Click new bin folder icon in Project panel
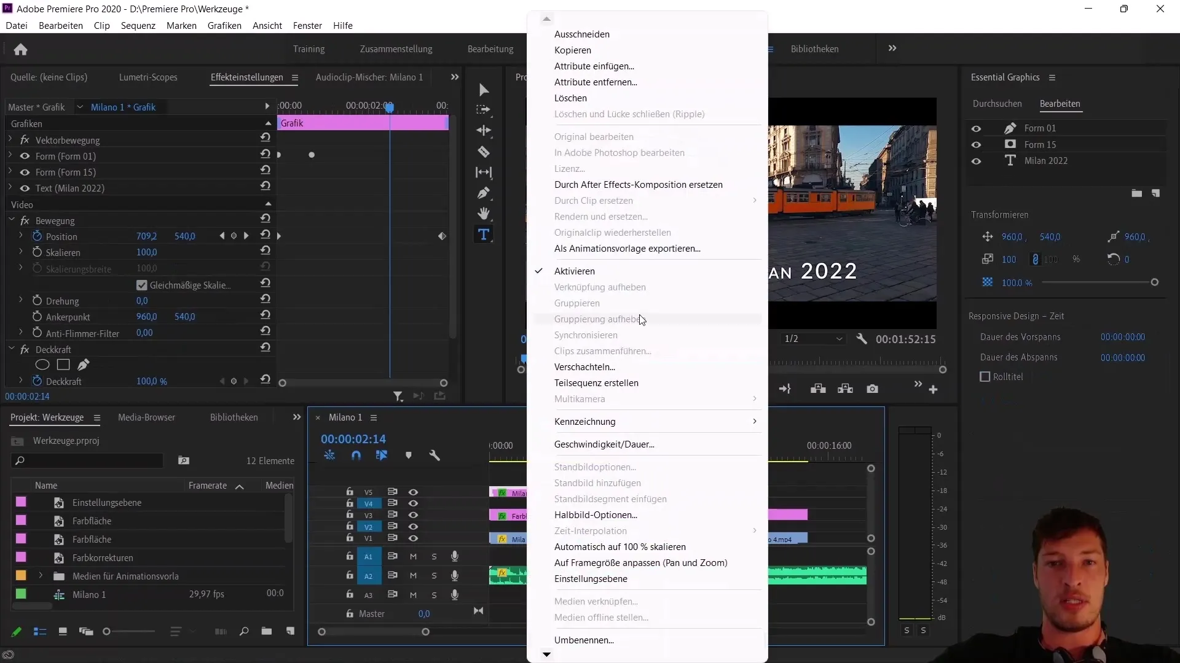Screen dimensions: 1180x663 tap(266, 631)
